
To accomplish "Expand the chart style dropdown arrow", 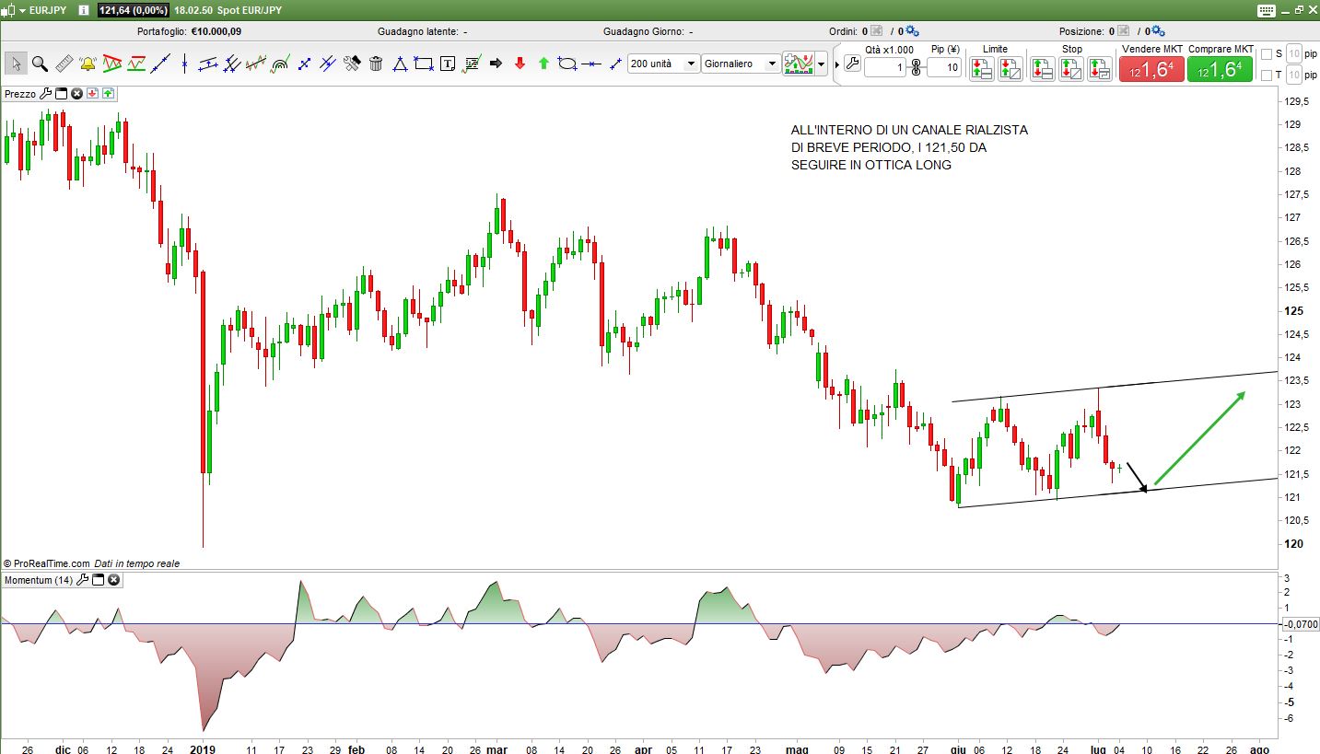I will (x=822, y=64).
